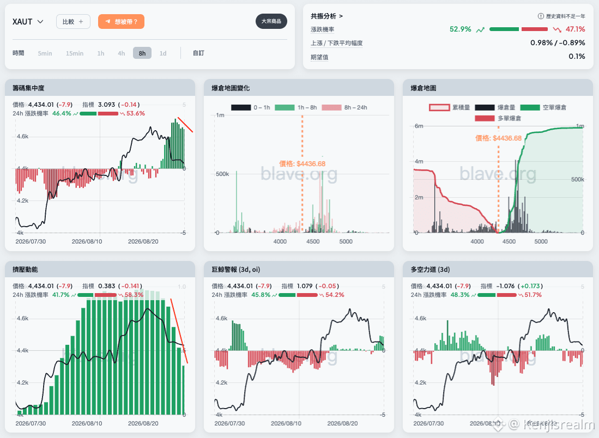The image size is (599, 438).
Task: Click the red downtrend icon beside 47.1%
Action: 557,29
